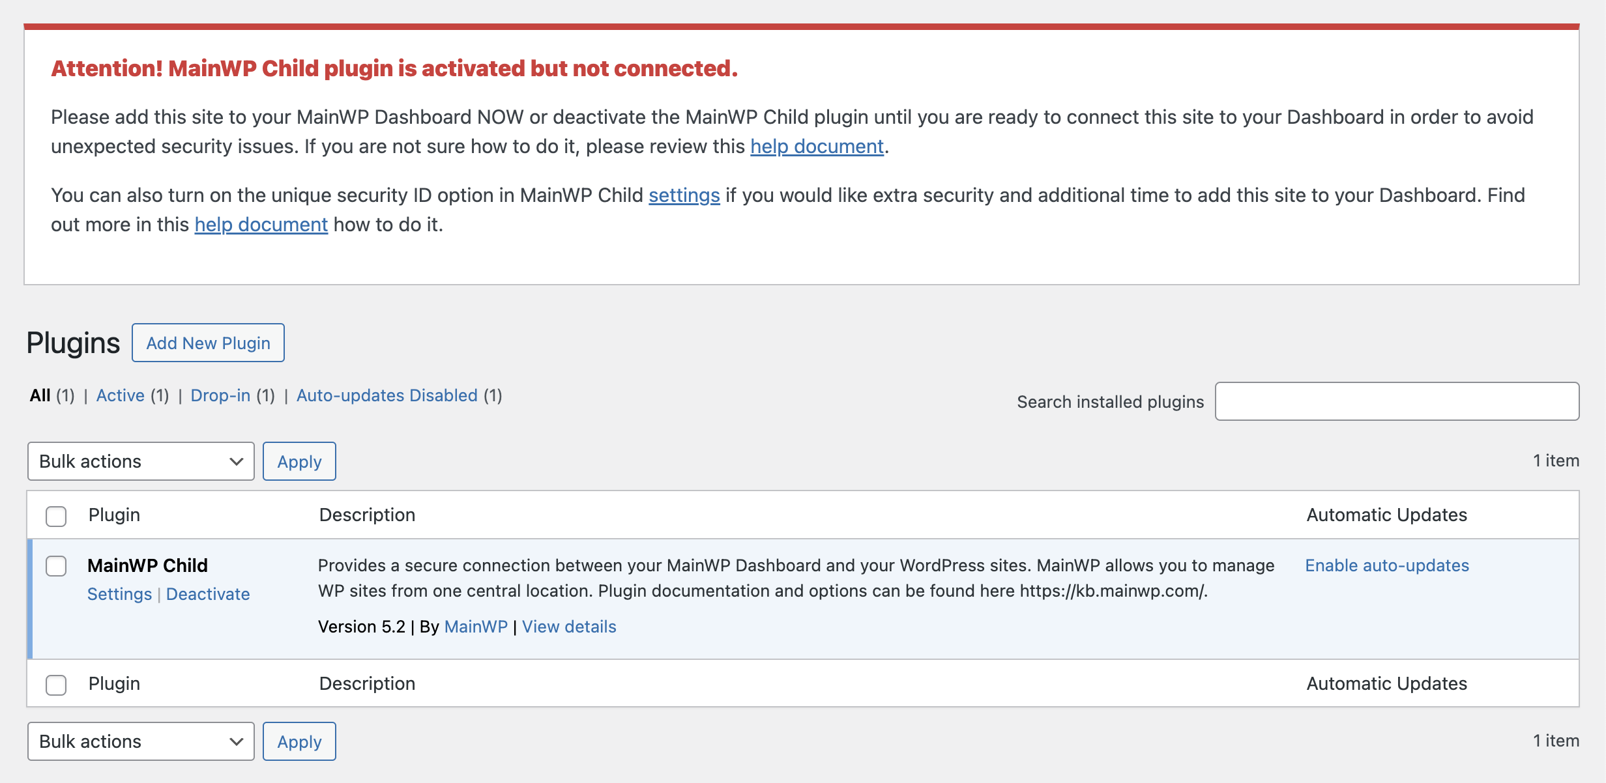
Task: Toggle the select-all checkbox in the table header
Action: click(56, 516)
